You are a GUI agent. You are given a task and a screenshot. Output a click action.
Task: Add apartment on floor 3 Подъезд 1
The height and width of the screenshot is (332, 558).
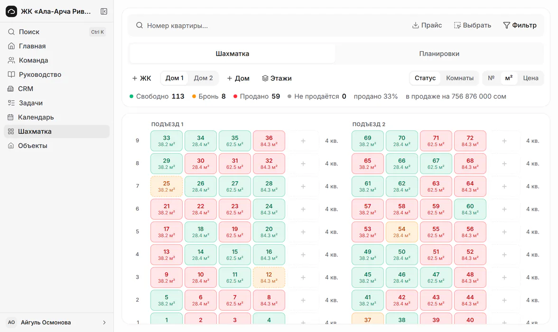coord(303,277)
